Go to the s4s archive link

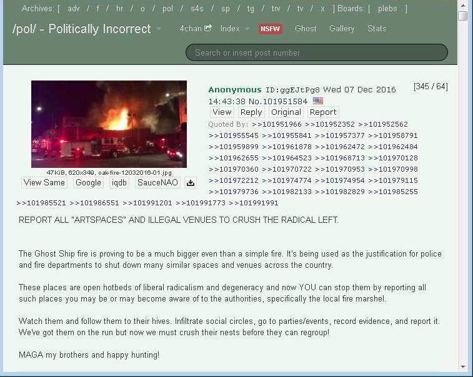pos(197,9)
